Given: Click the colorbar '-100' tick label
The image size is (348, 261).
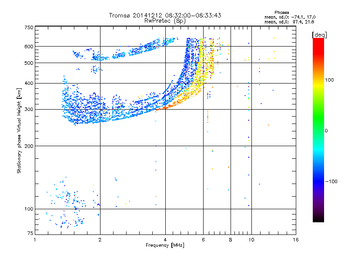Looking at the screenshot, I should click(331, 181).
